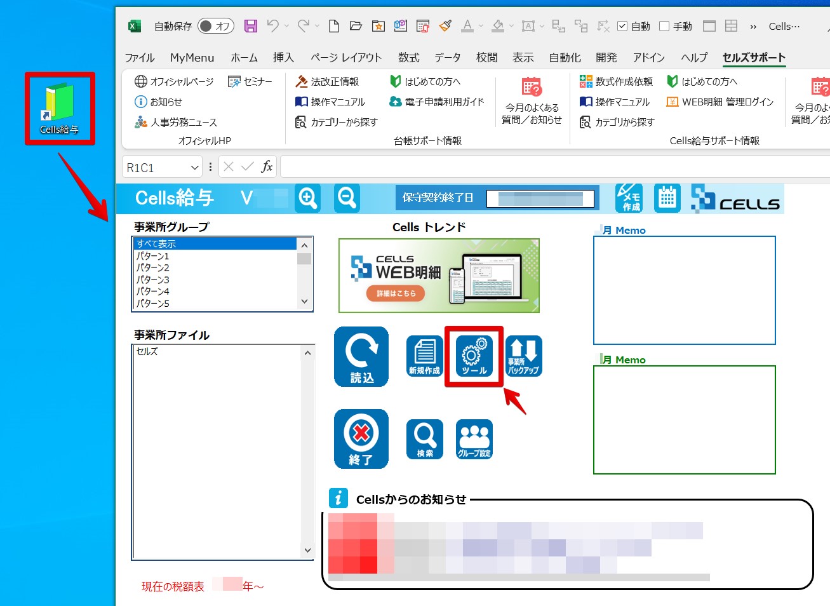Open the font color dropdown arrow
The height and width of the screenshot is (606, 830).
click(481, 26)
